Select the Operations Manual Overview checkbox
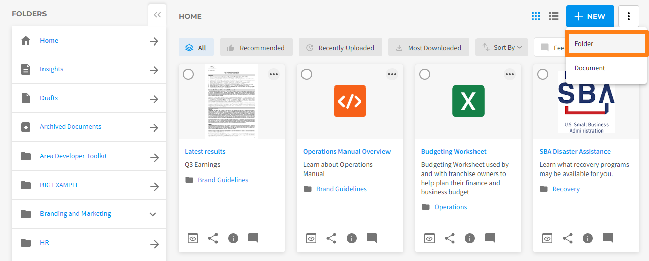The width and height of the screenshot is (649, 261). 307,74
